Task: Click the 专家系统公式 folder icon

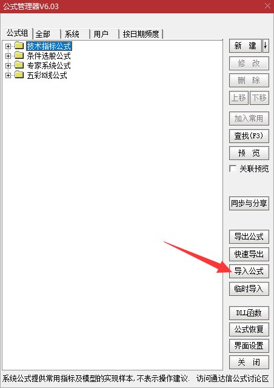Action: [19, 65]
